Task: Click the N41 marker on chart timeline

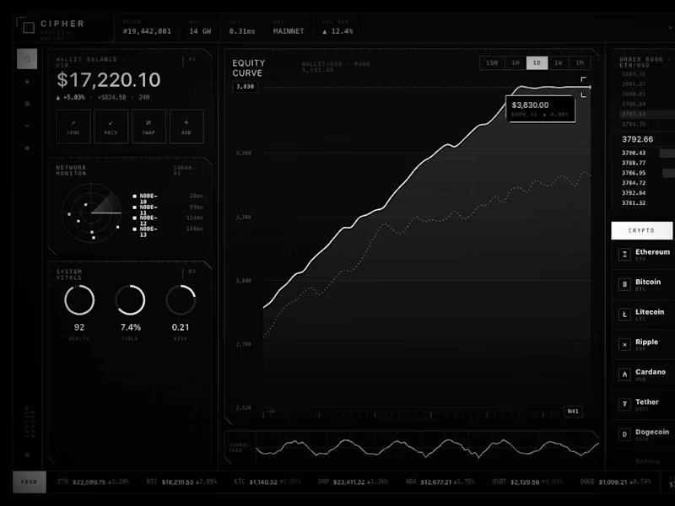Action: pos(573,412)
